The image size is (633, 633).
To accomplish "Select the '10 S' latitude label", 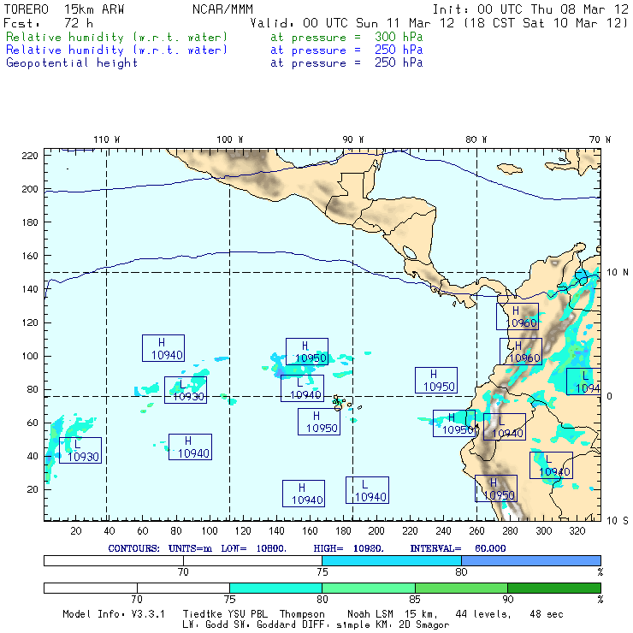I will click(x=618, y=521).
